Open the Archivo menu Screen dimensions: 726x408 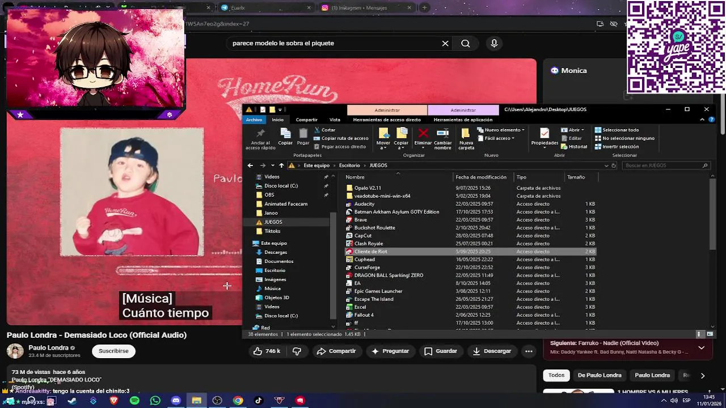[254, 120]
